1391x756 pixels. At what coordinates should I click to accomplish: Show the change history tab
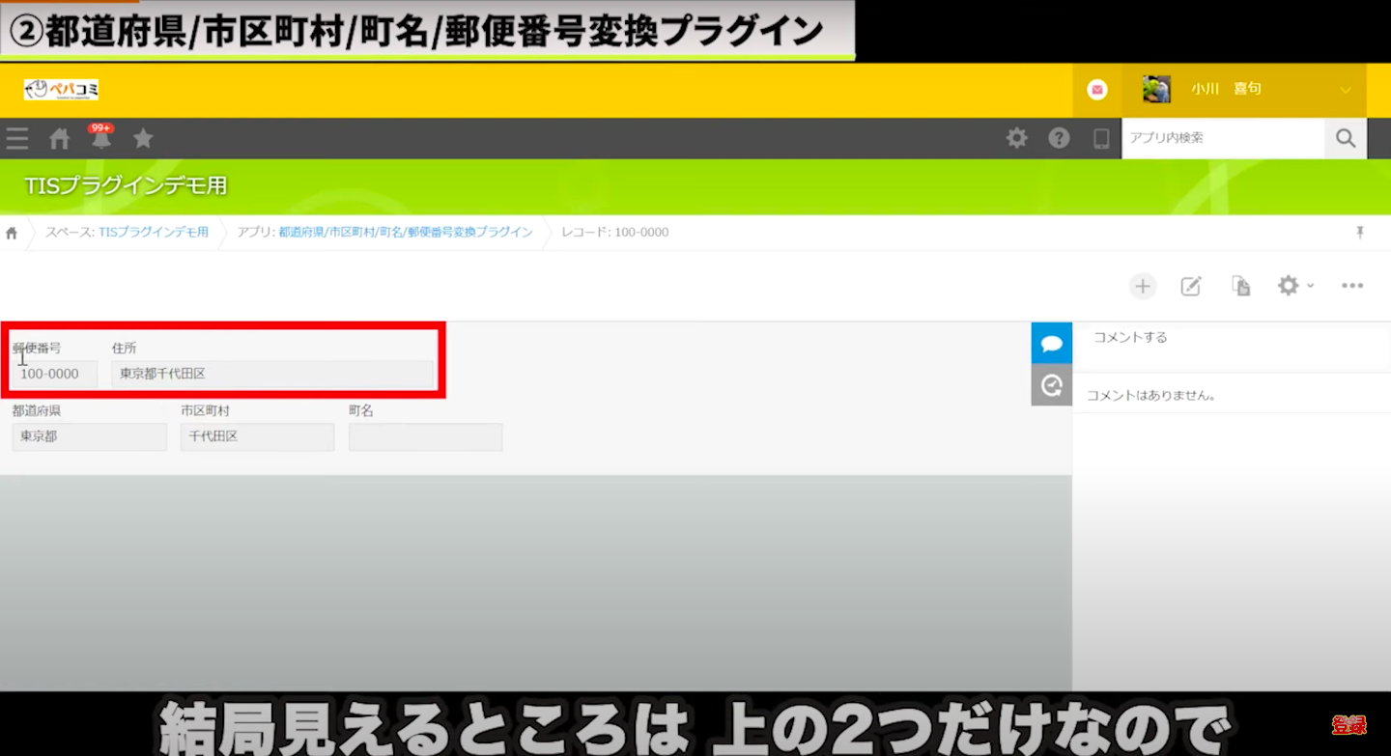(x=1052, y=385)
